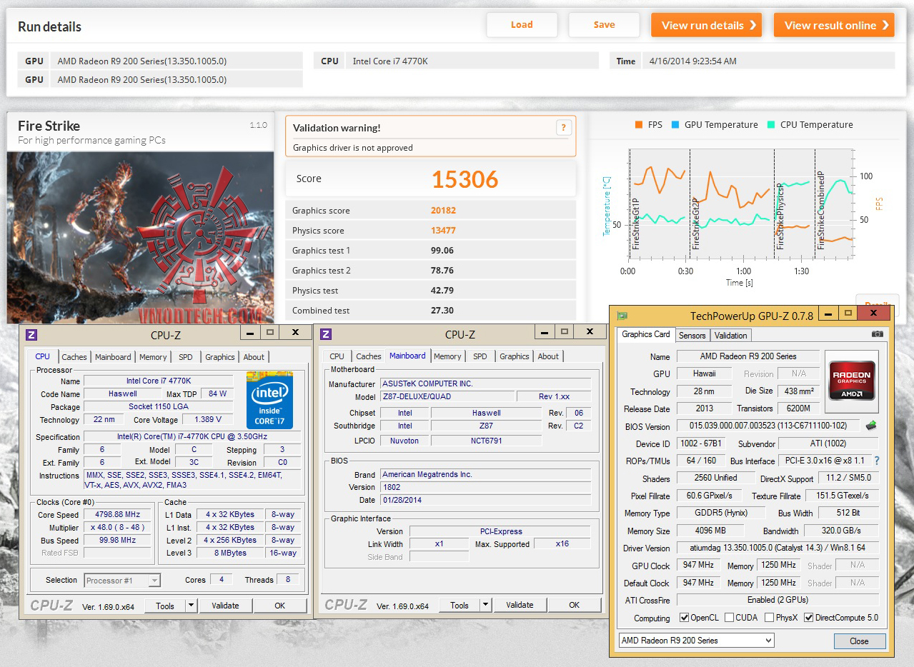Click View run details button
914x667 pixels.
tap(706, 25)
